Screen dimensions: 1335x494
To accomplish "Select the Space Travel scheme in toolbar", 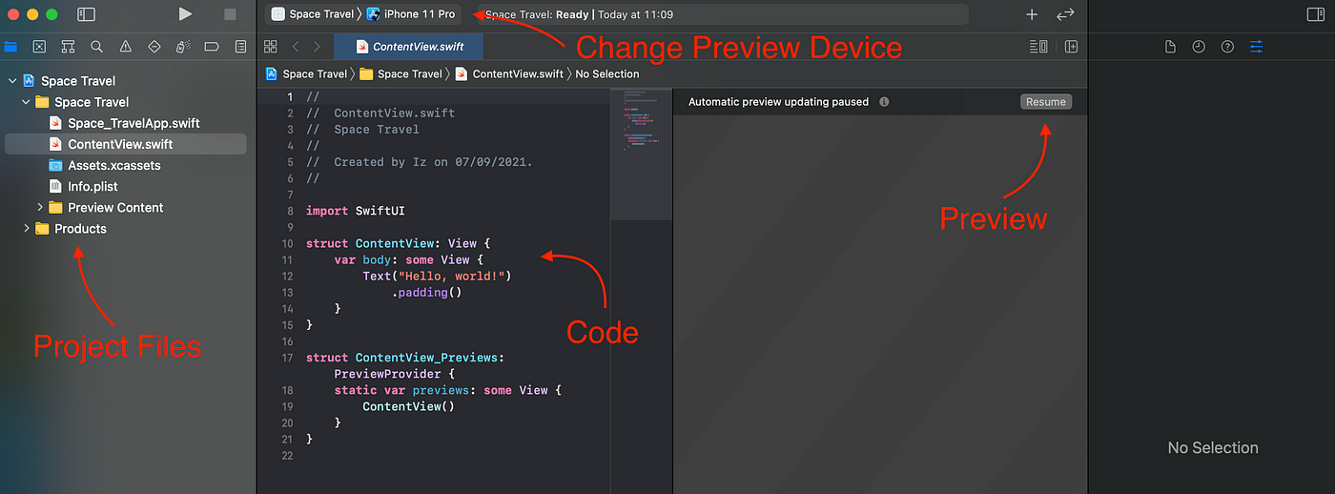I will coord(313,14).
